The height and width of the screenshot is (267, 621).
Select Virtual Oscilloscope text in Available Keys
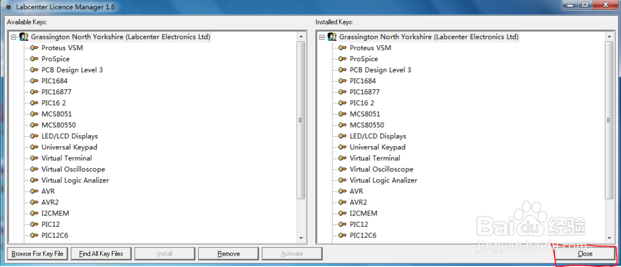[73, 170]
